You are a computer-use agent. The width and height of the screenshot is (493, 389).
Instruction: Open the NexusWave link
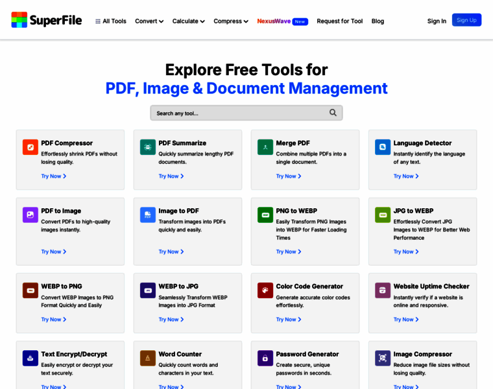pyautogui.click(x=274, y=21)
